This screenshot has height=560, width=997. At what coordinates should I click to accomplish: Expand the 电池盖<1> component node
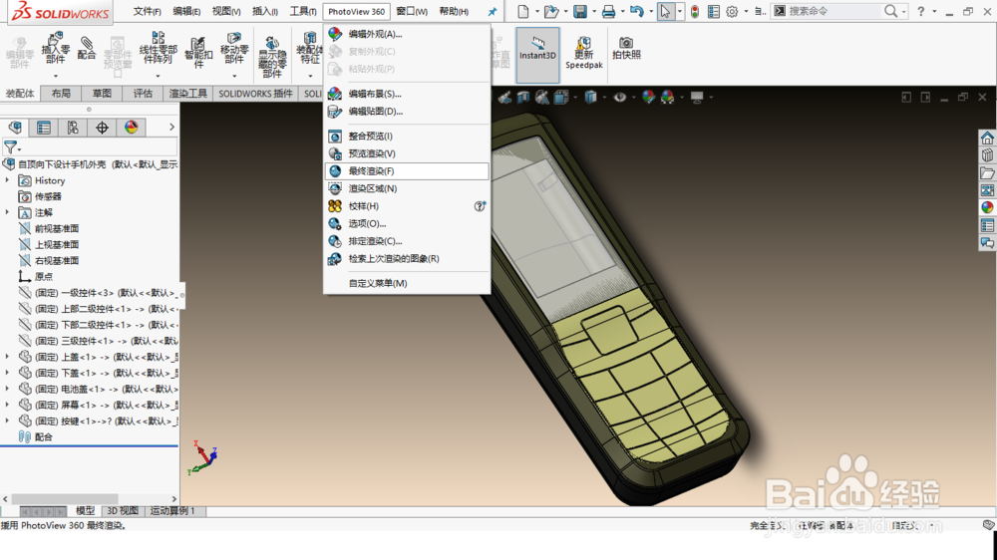(8, 389)
